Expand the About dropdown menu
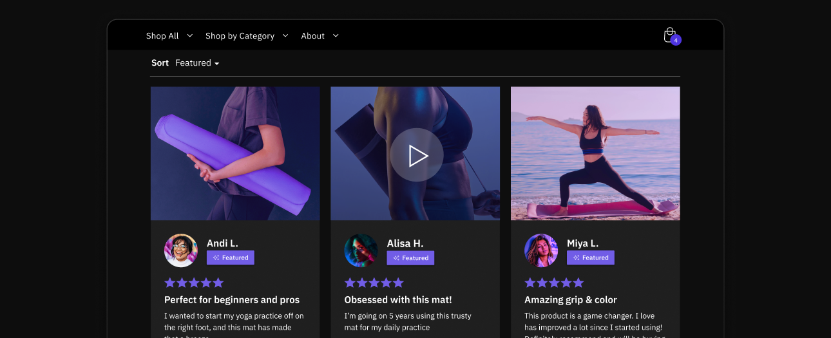Image resolution: width=831 pixels, height=338 pixels. pyautogui.click(x=320, y=36)
